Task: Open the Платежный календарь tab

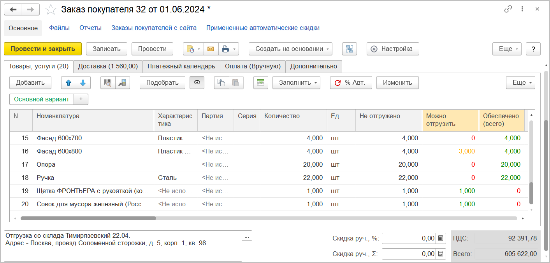Action: pos(181,66)
